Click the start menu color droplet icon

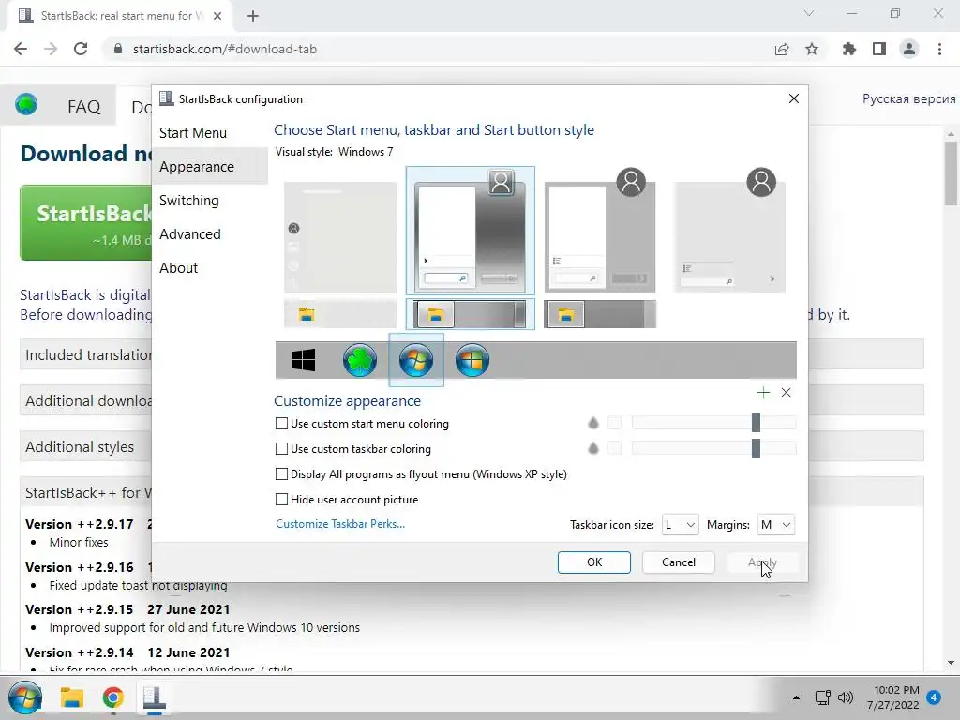592,423
